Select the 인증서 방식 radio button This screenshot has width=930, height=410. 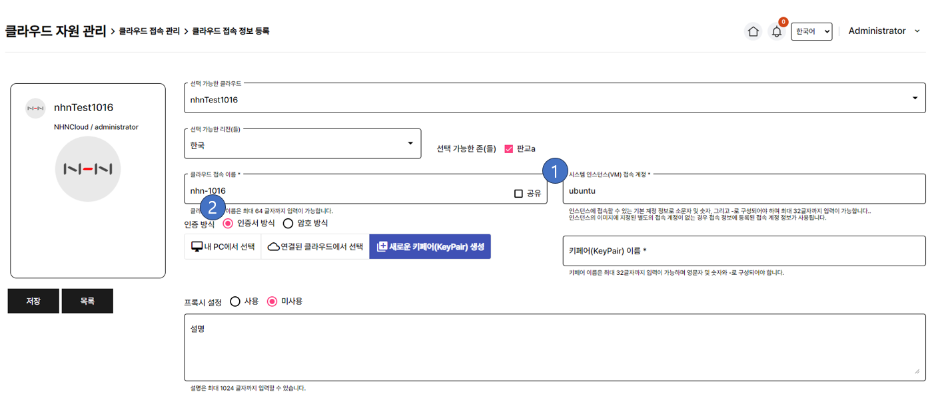point(228,224)
